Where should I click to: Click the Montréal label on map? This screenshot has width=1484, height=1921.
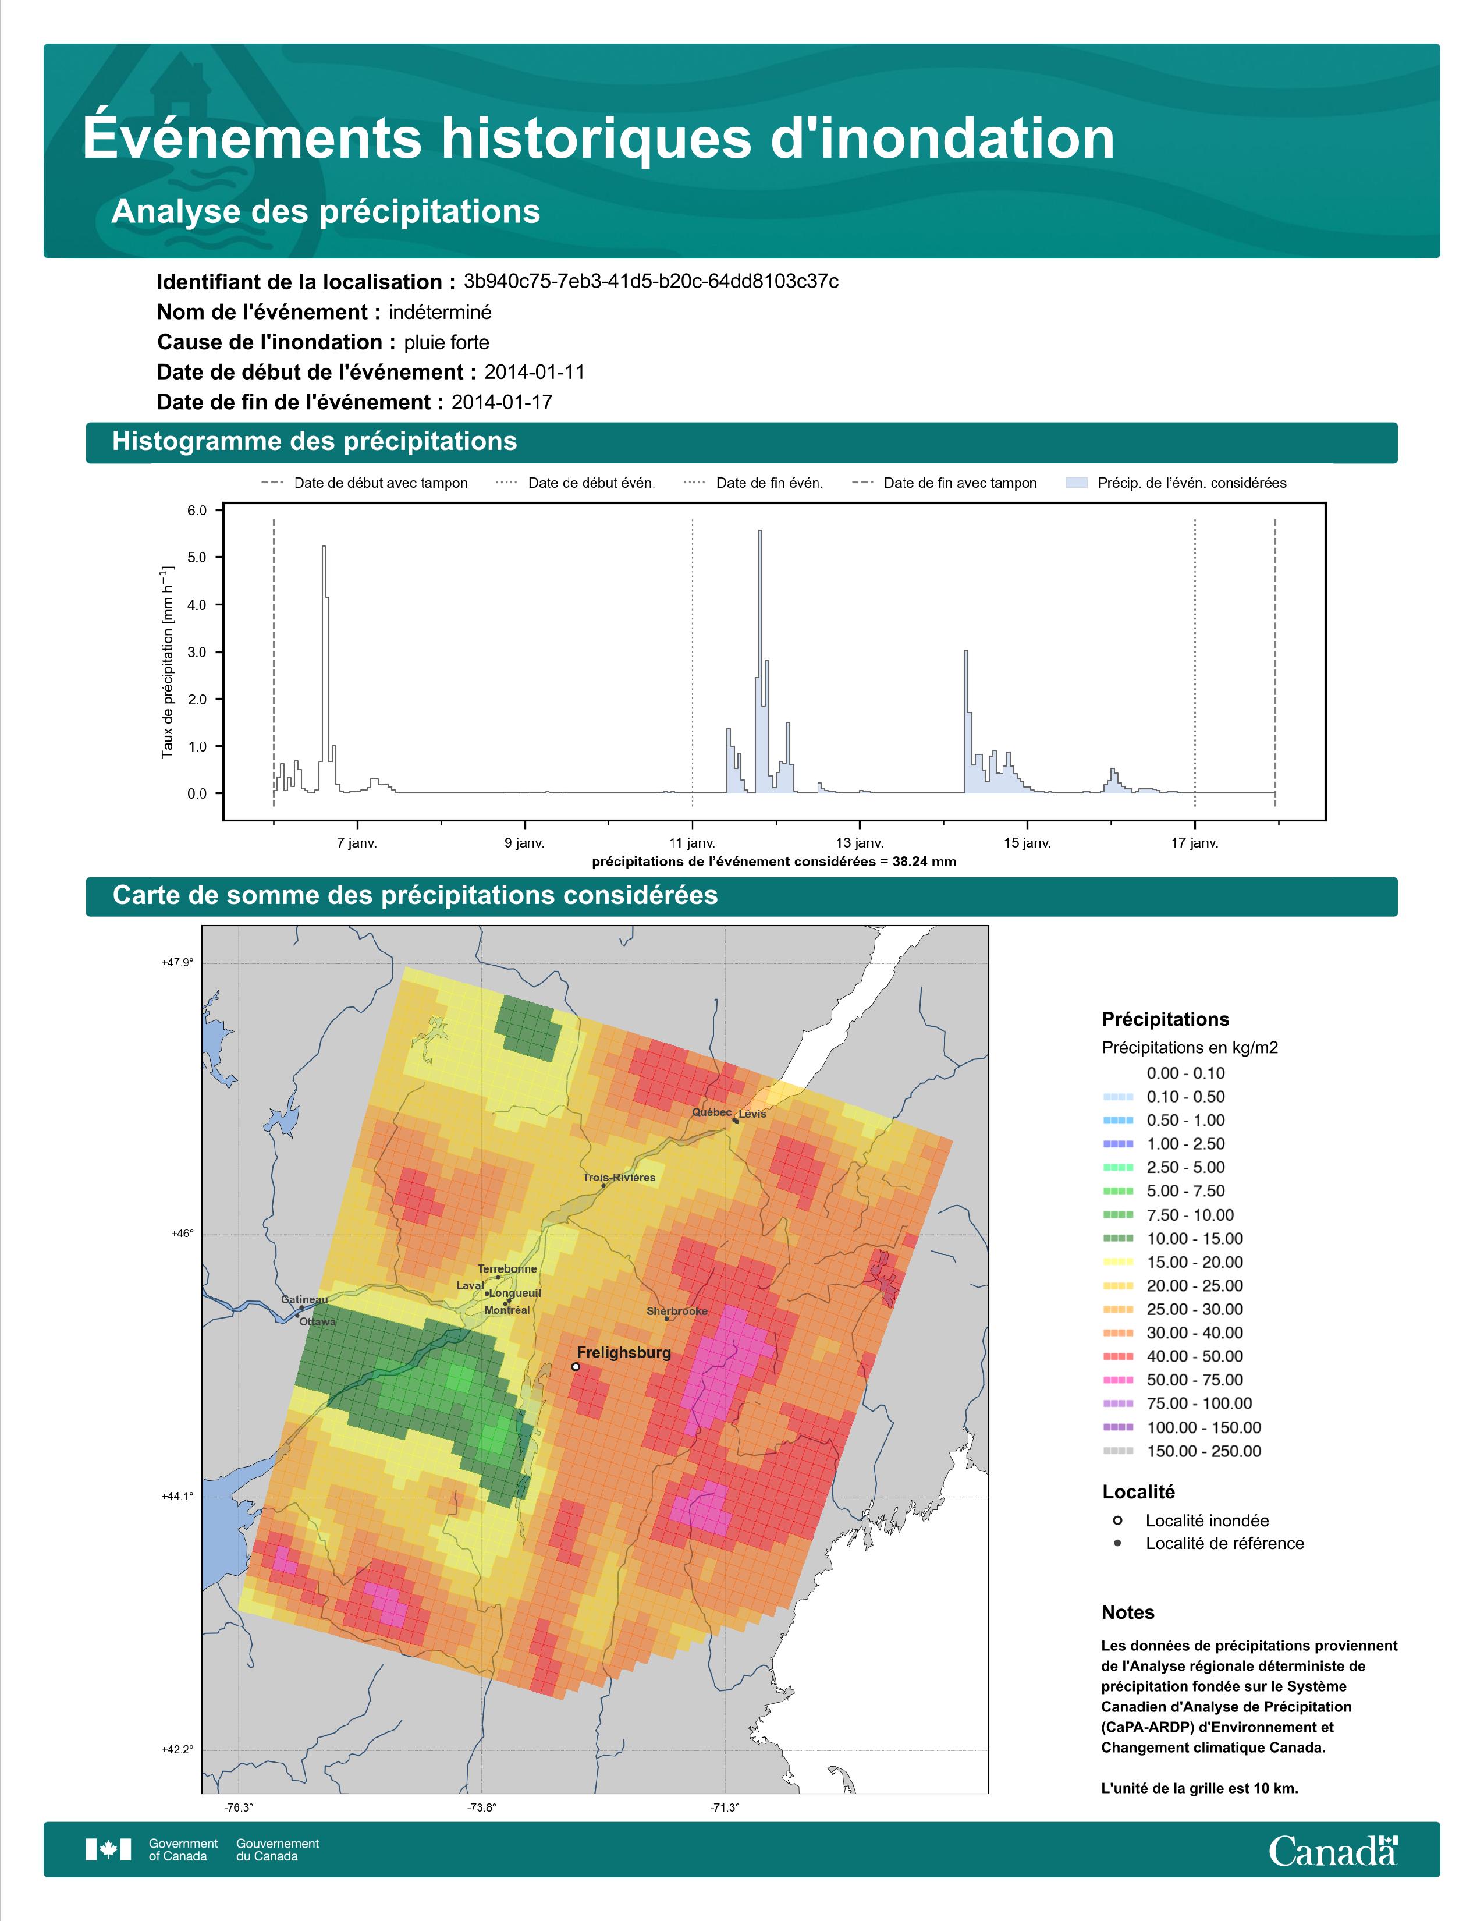coord(507,1310)
